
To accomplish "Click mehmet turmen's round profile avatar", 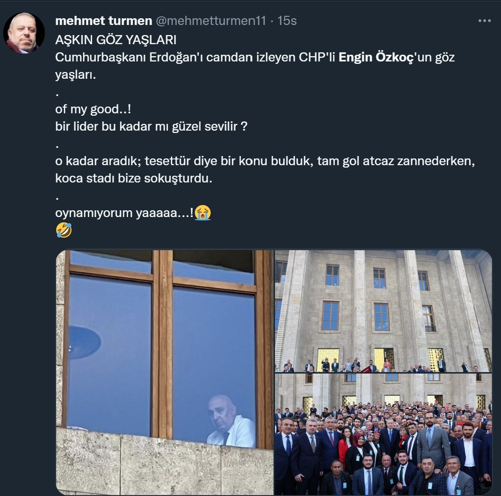I will [x=24, y=33].
